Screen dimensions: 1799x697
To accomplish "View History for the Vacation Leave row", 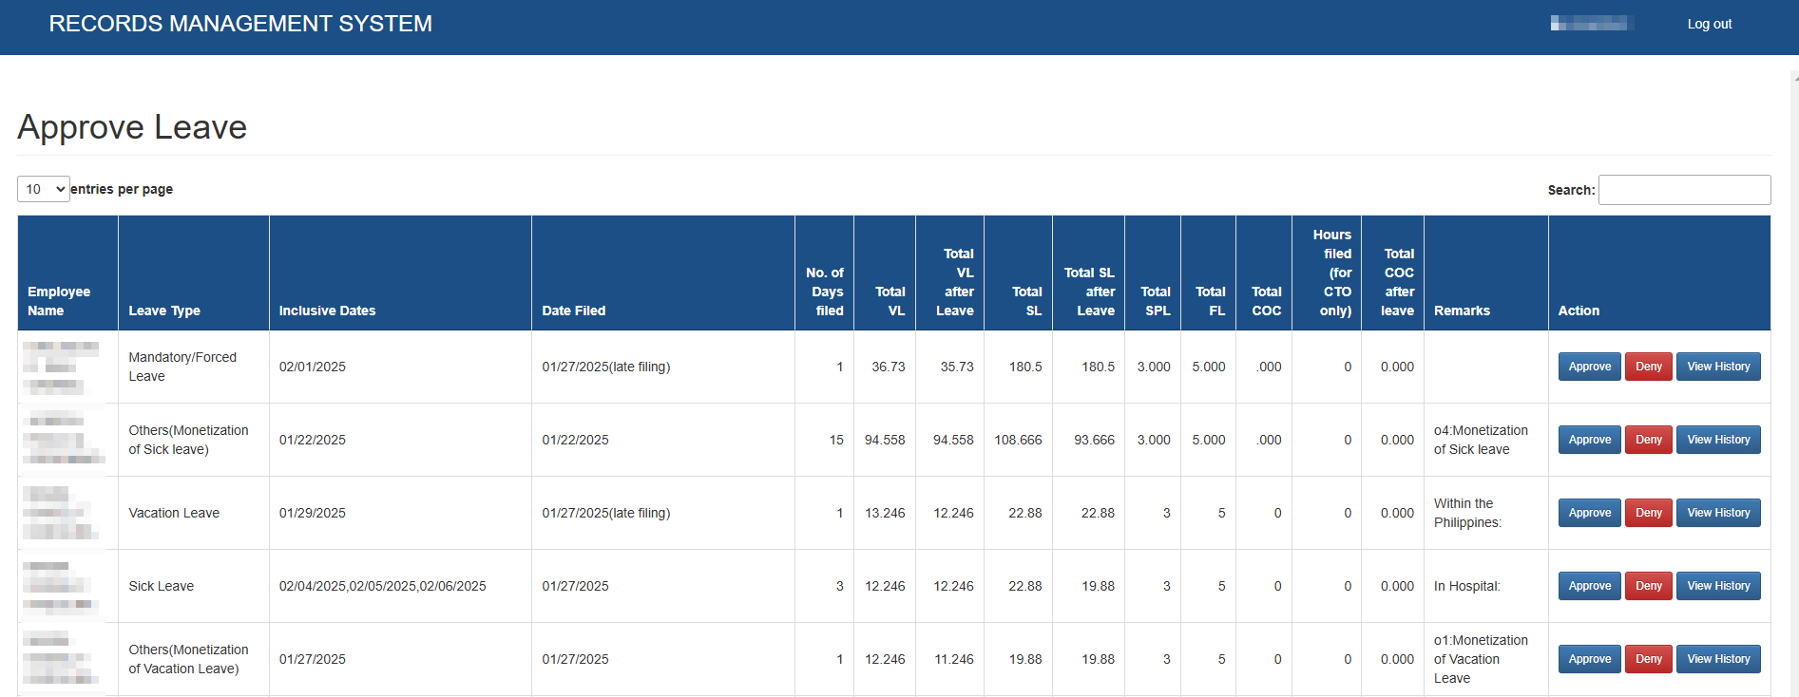I will coord(1717,513).
